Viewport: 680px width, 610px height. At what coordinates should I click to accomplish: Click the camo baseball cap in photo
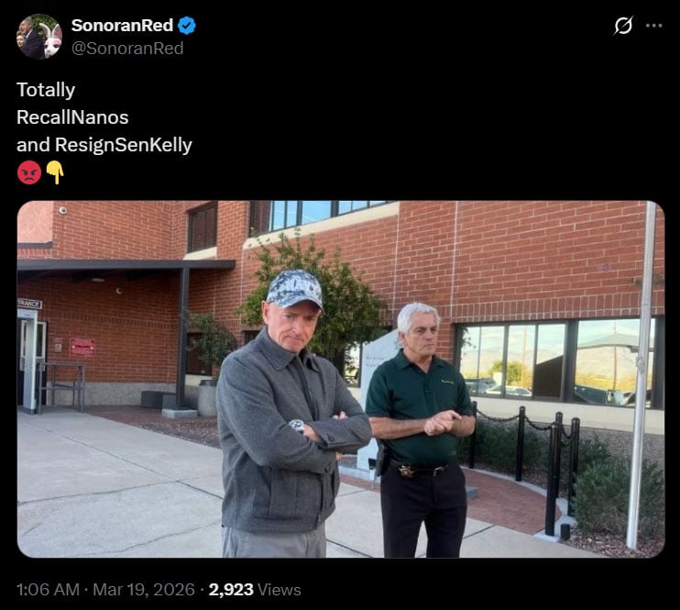[x=295, y=289]
